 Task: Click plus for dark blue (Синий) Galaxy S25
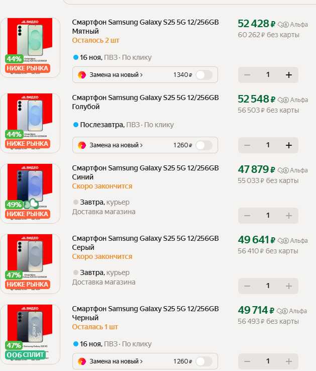pyautogui.click(x=288, y=216)
